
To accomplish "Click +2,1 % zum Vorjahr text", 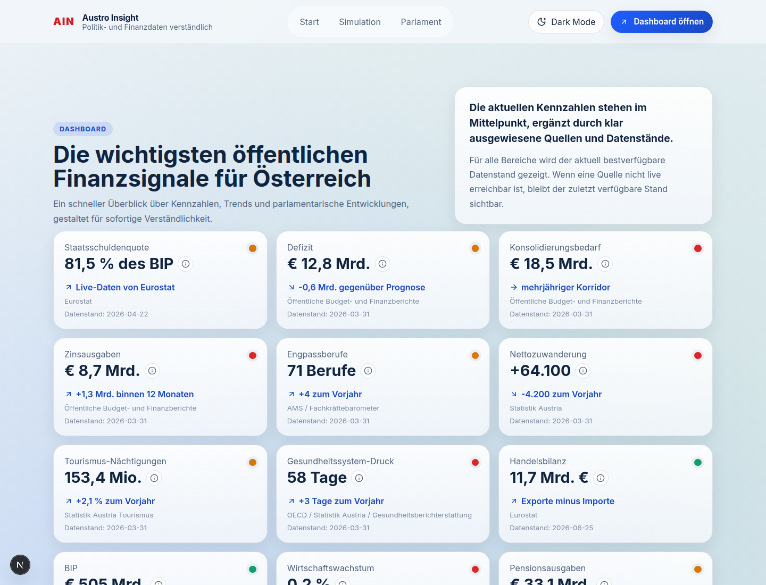I will (115, 501).
